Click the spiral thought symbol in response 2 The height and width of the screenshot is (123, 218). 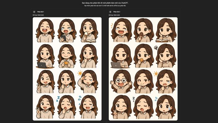click(156, 48)
